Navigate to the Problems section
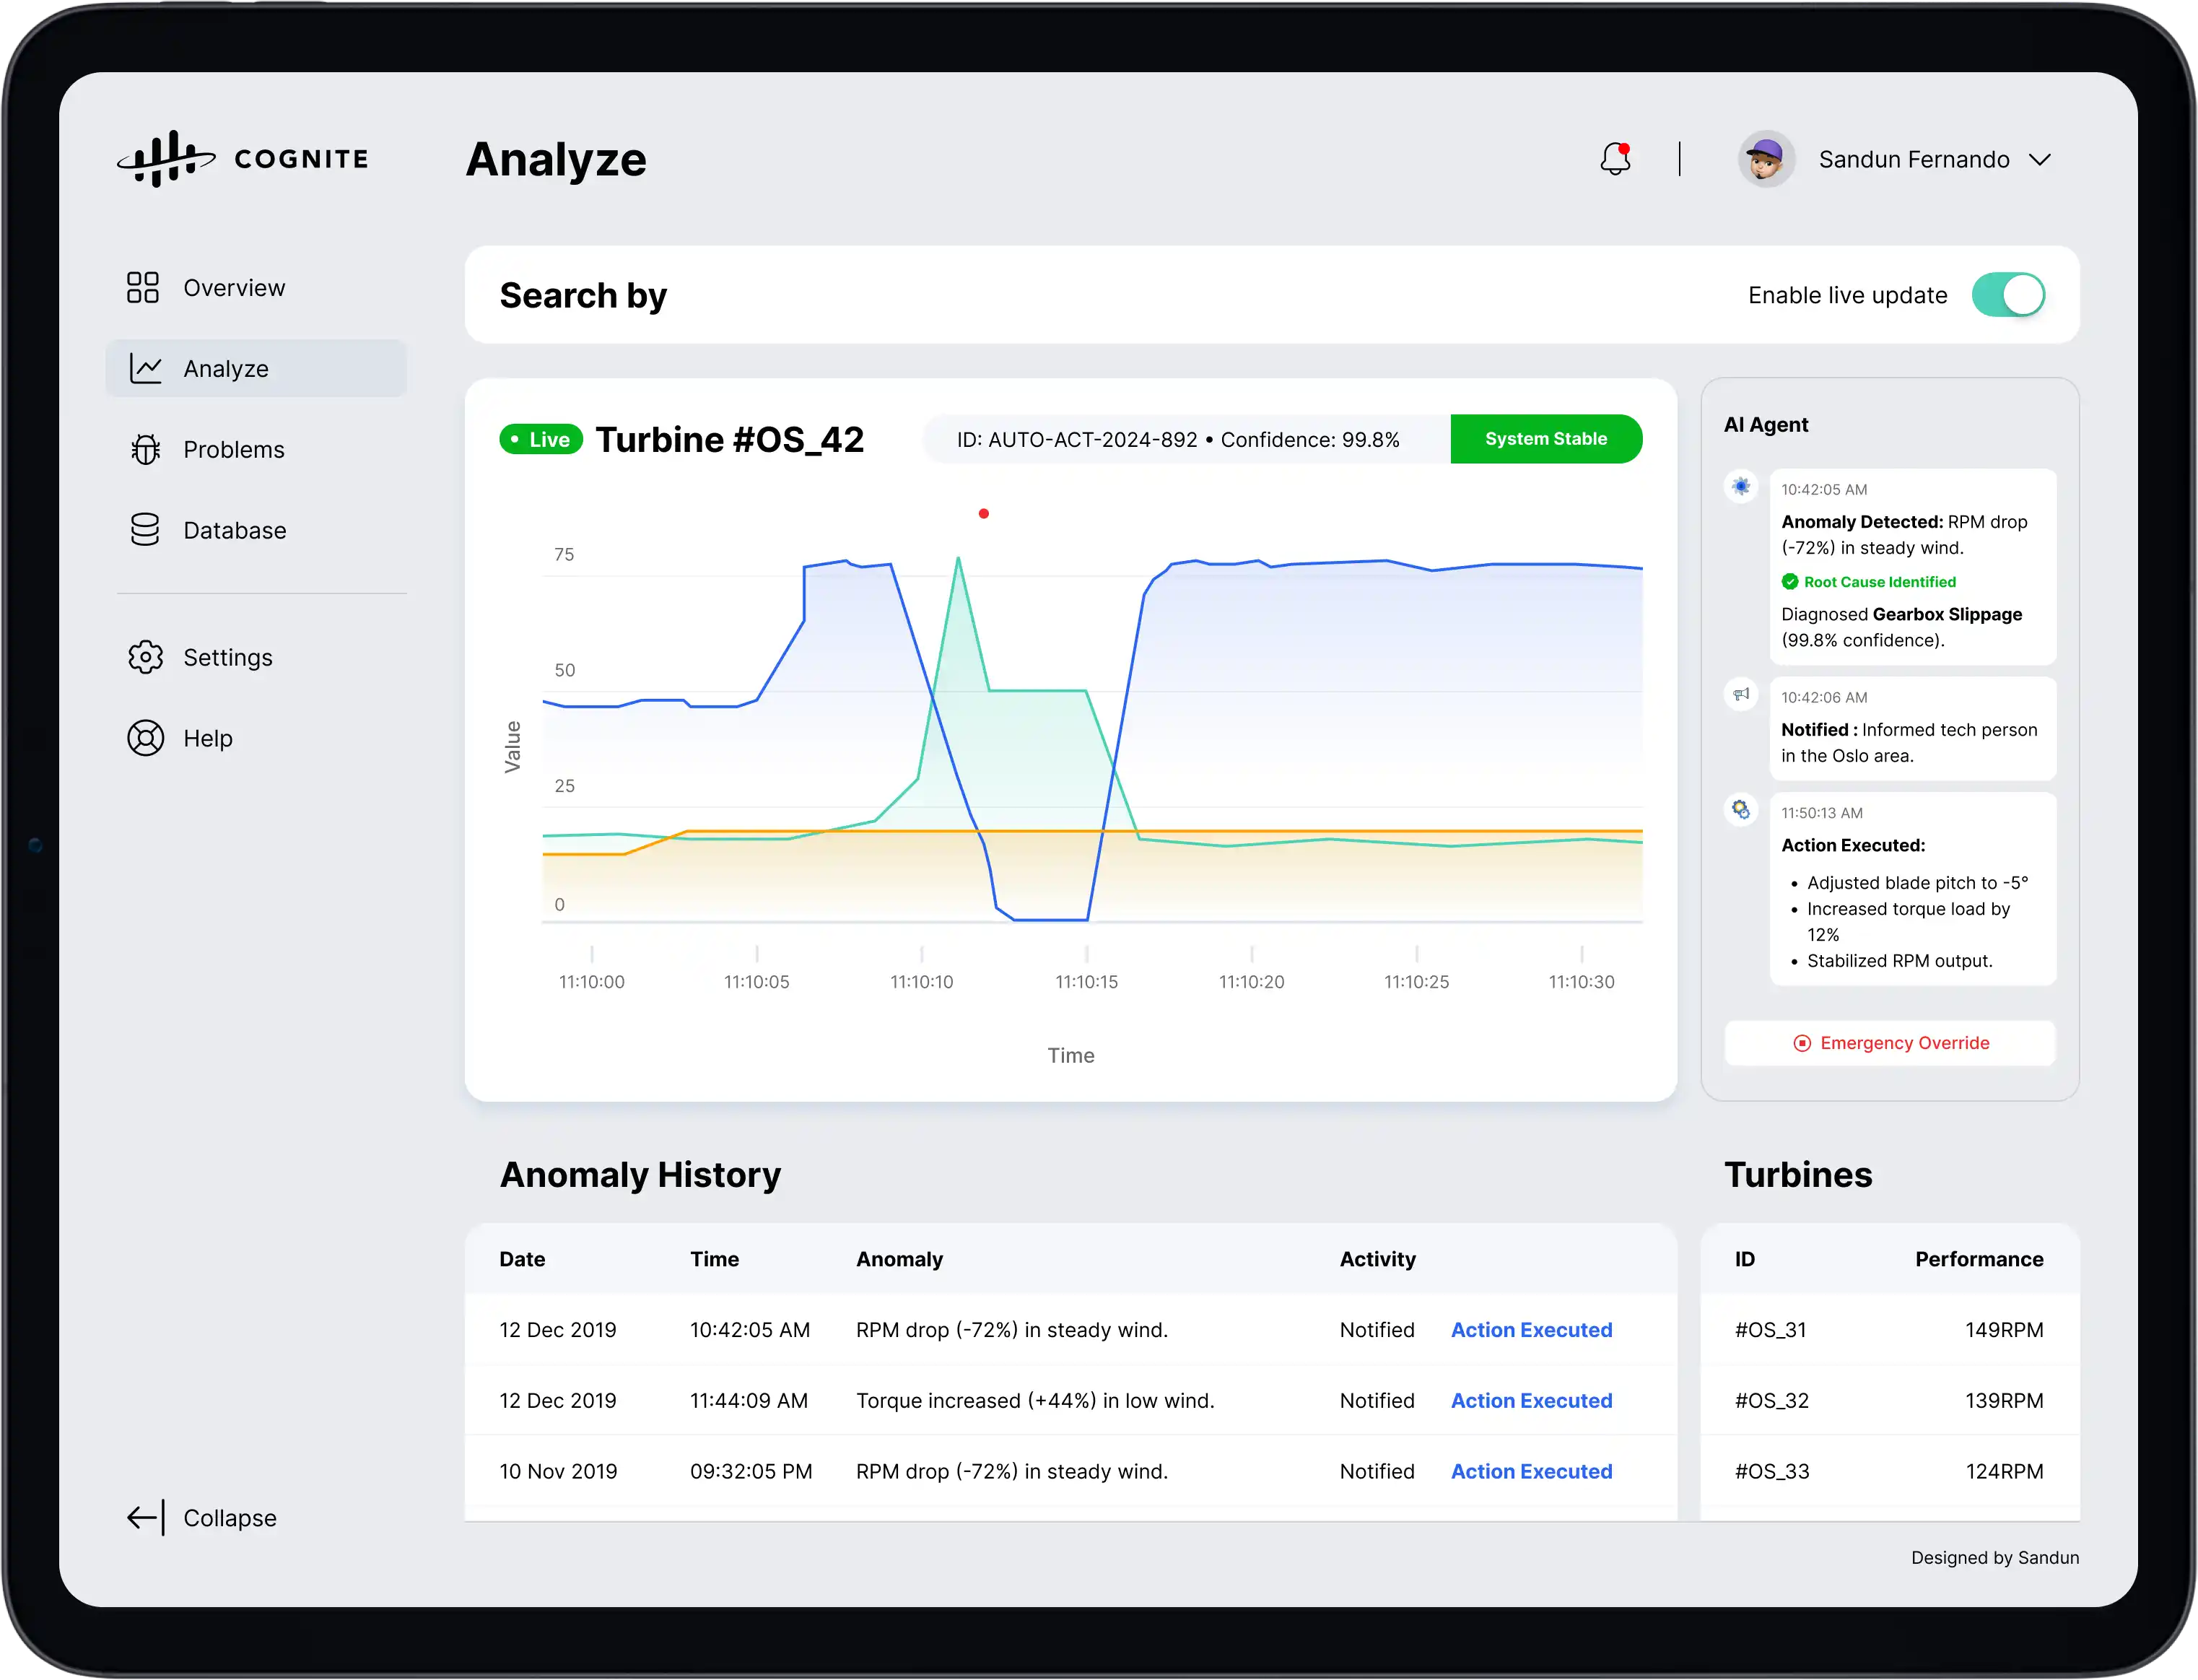This screenshot has width=2198, height=1680. coord(233,449)
